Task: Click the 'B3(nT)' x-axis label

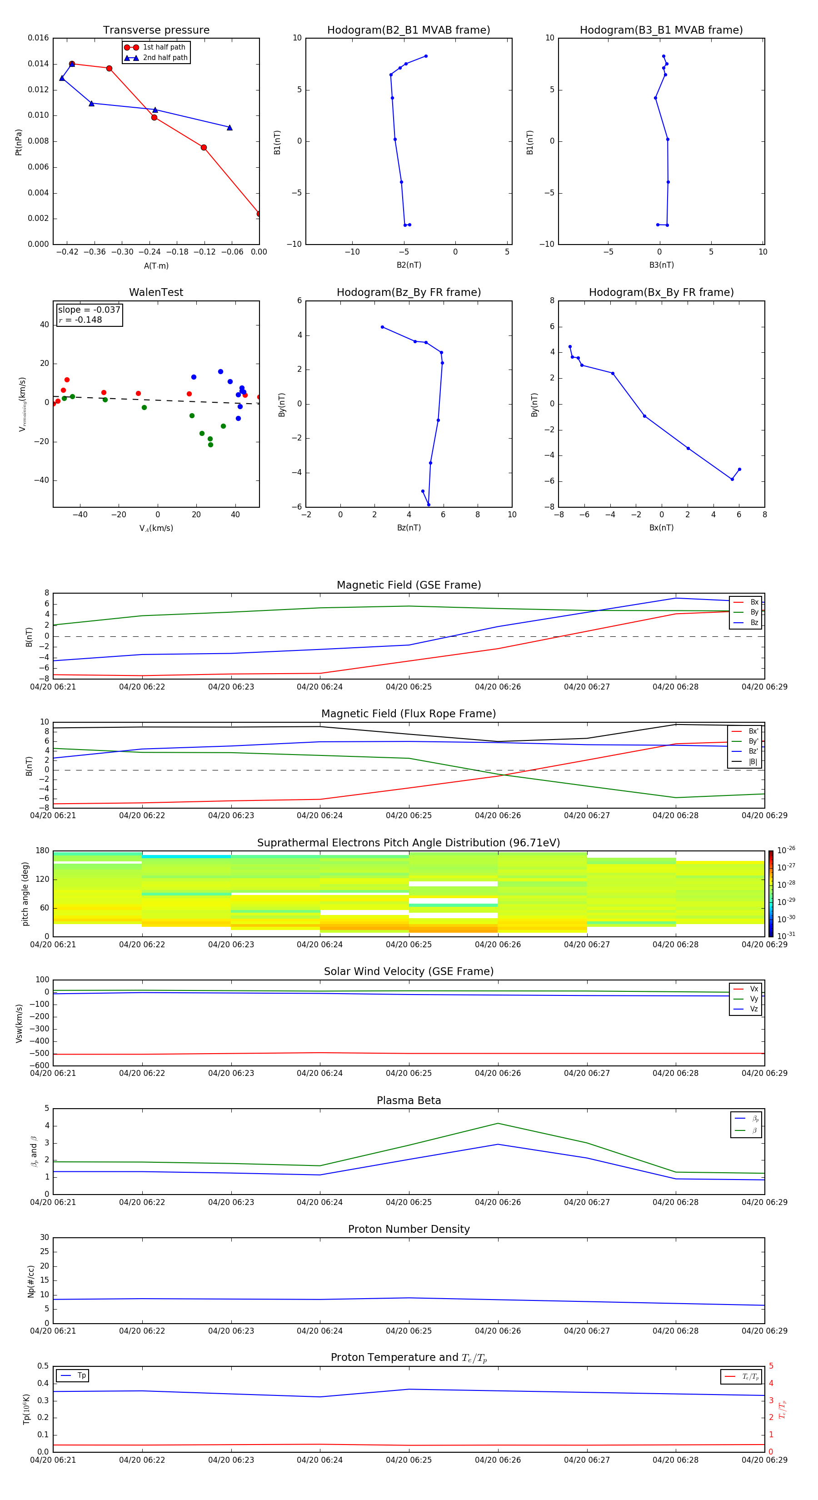Action: (x=661, y=265)
